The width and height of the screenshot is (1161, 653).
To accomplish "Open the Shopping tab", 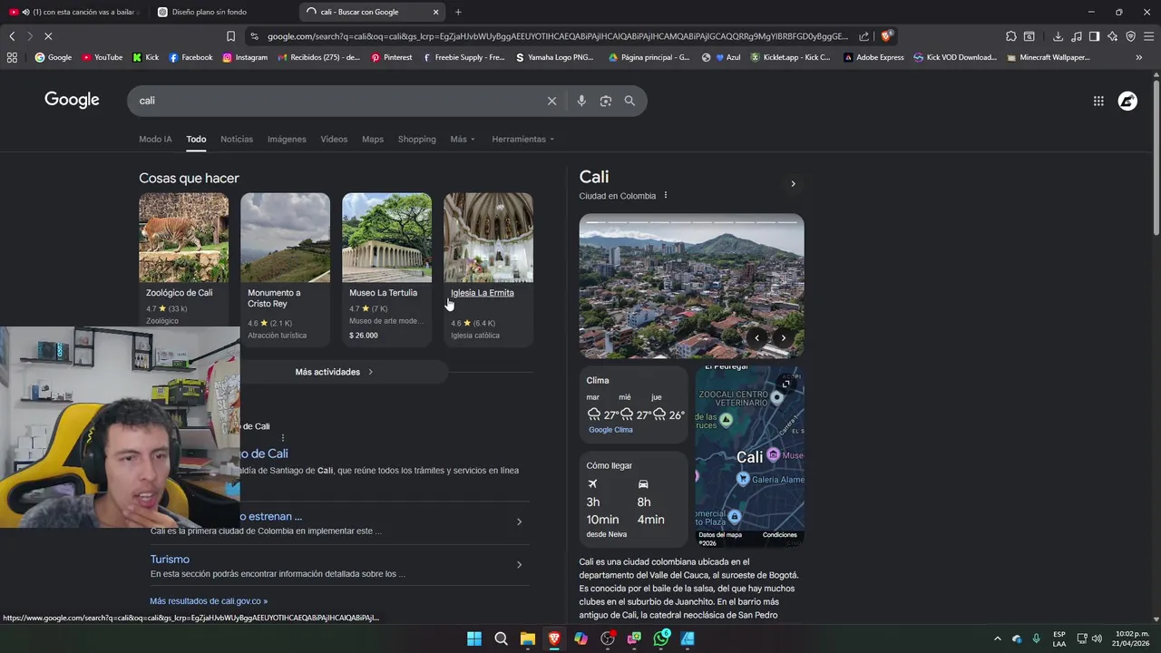I will click(x=417, y=139).
